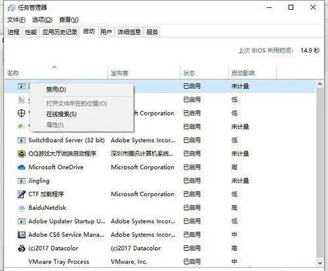Maximize the Task Manager window
Viewport: 328px width, 271px height.
pyautogui.click(x=291, y=7)
